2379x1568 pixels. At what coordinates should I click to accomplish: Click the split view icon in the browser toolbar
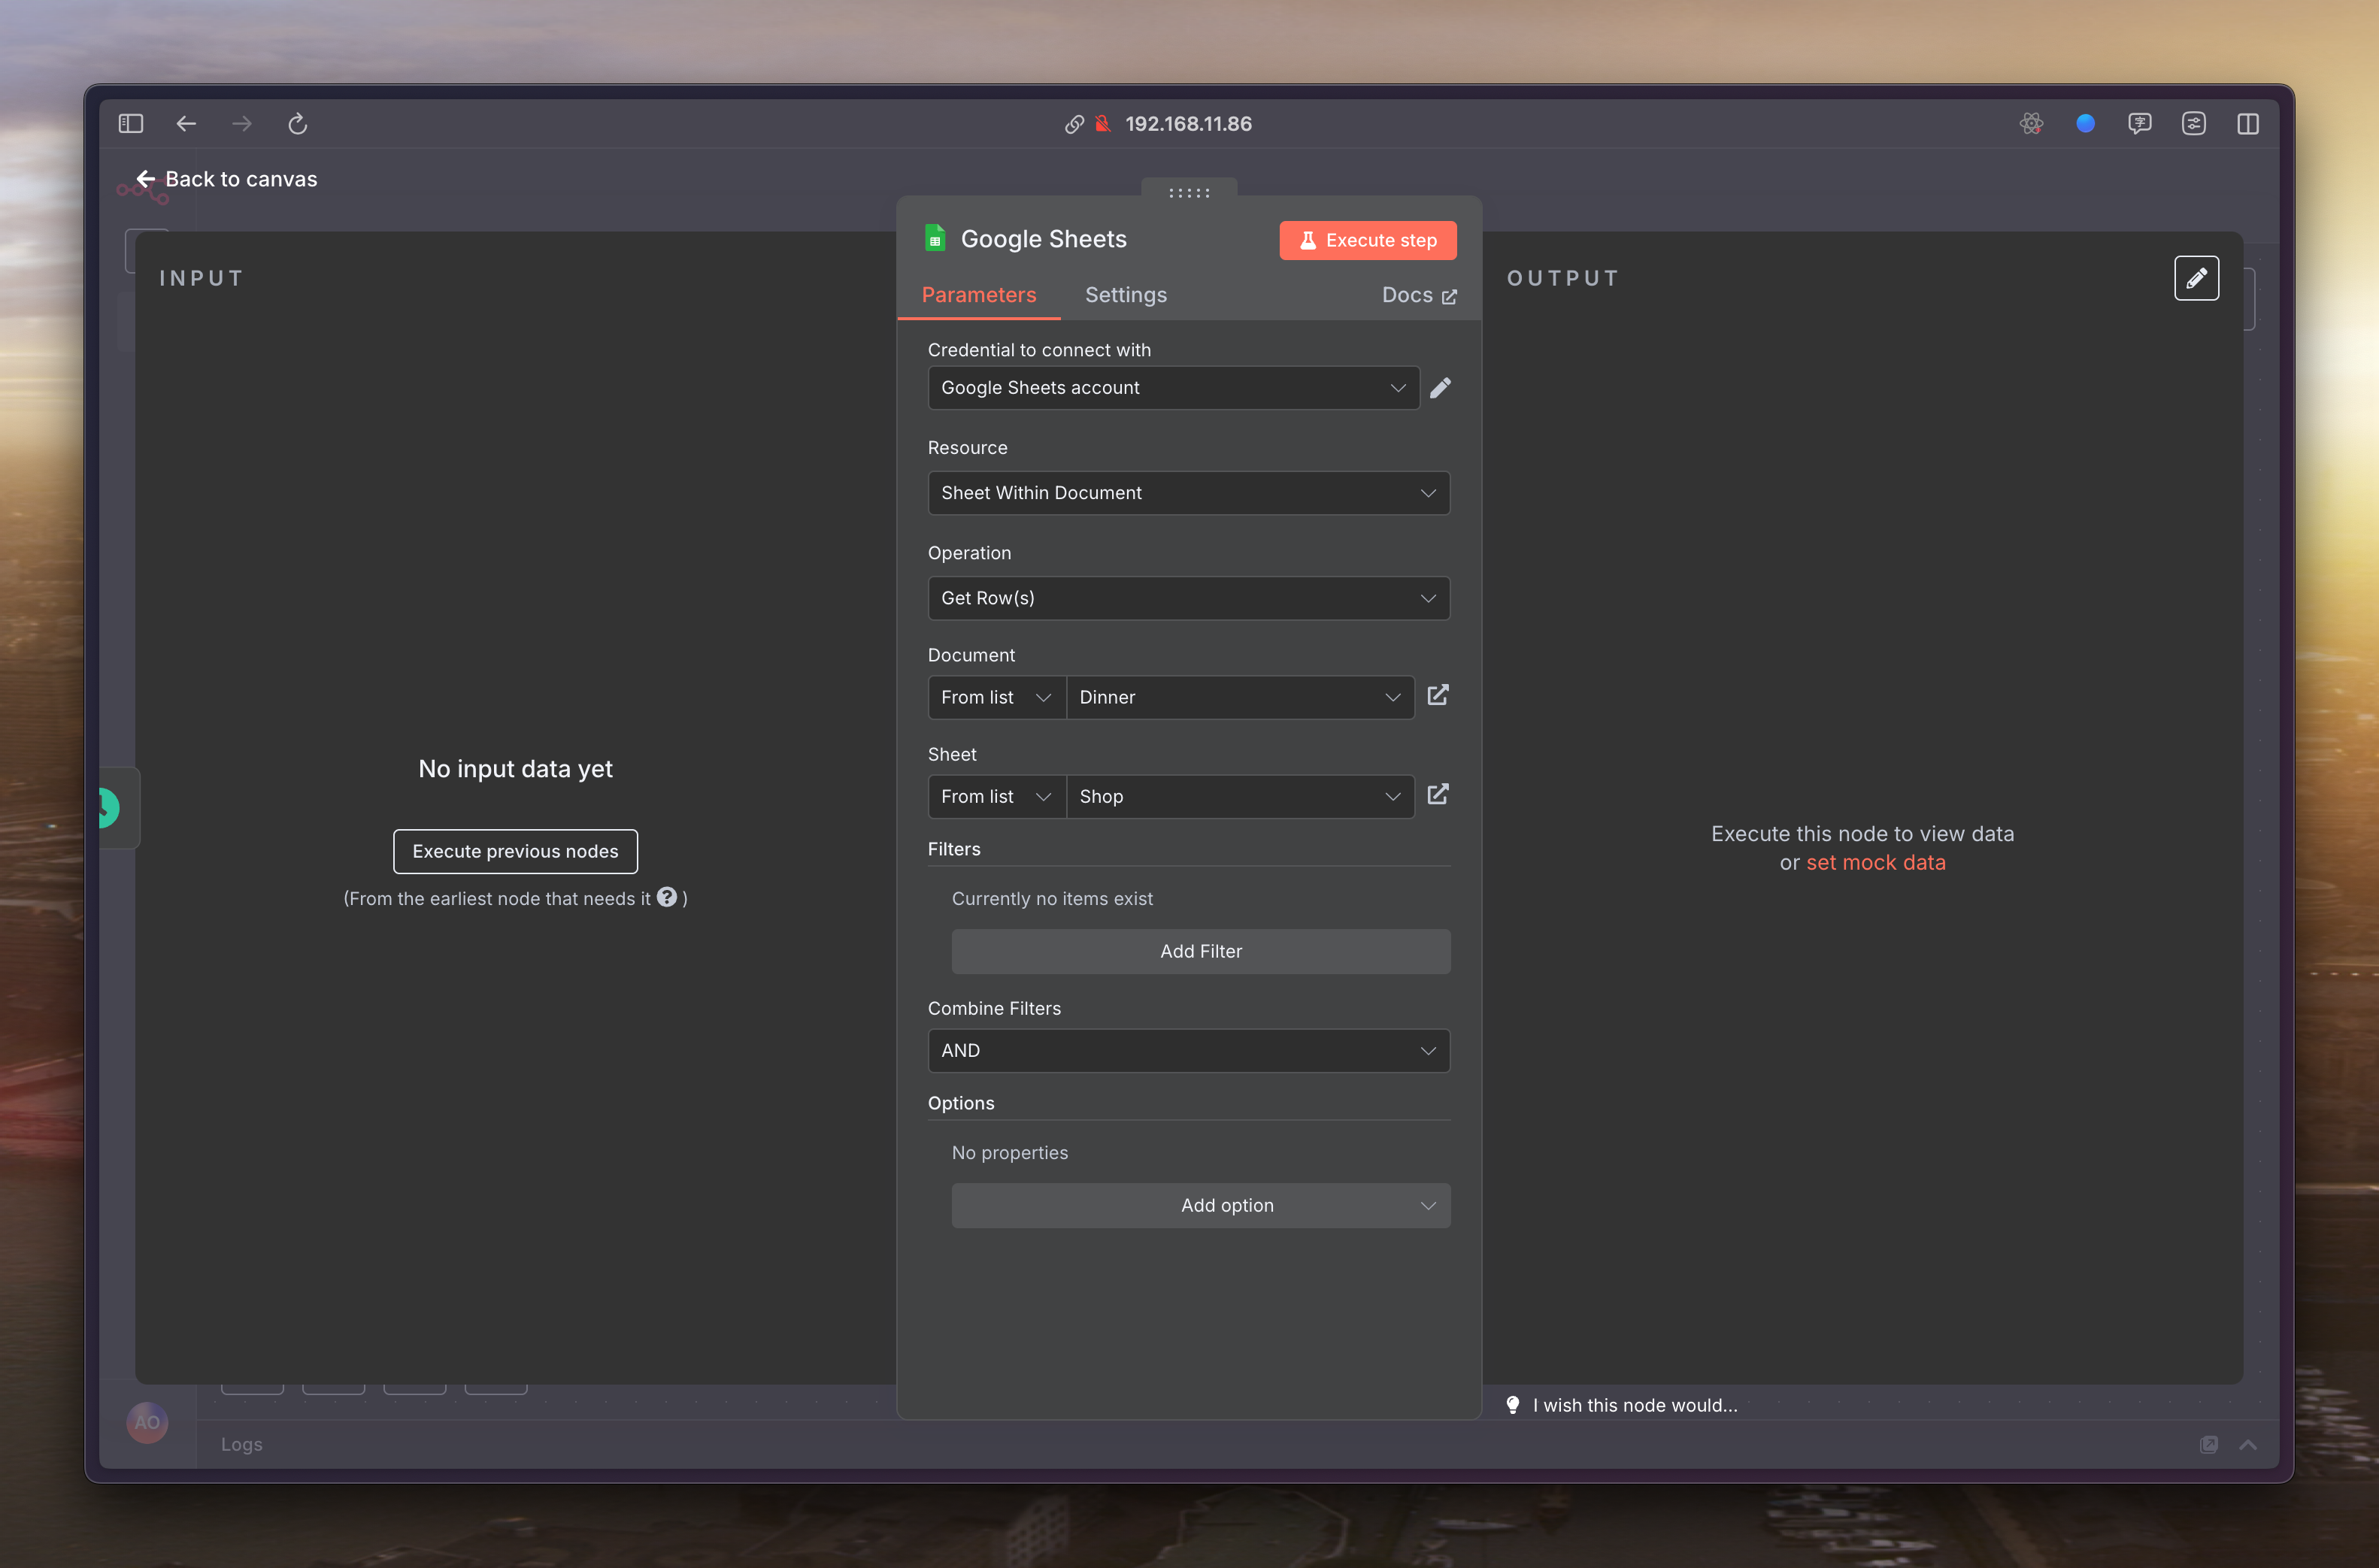2247,124
